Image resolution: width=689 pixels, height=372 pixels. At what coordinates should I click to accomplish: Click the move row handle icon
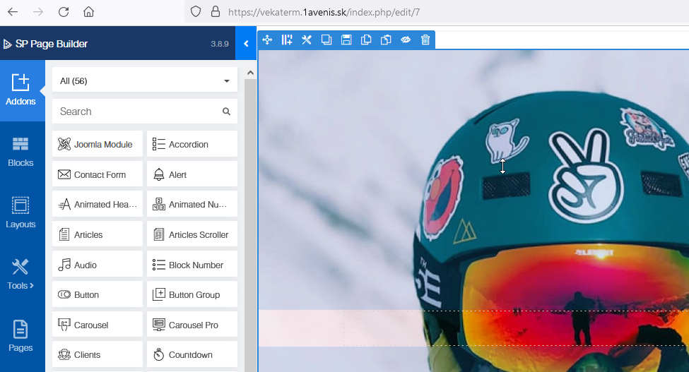pyautogui.click(x=267, y=40)
